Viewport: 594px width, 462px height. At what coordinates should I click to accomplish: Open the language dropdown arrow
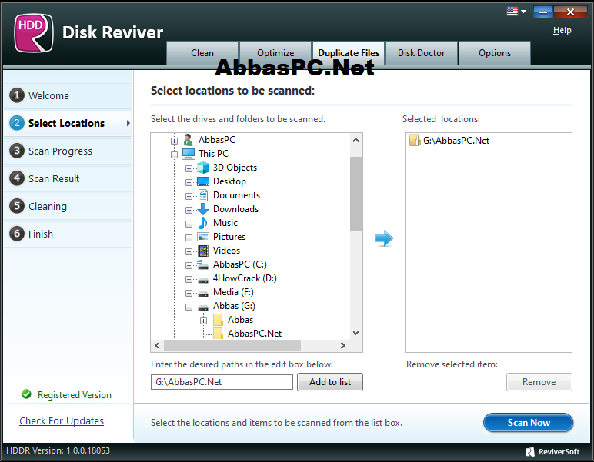click(523, 12)
